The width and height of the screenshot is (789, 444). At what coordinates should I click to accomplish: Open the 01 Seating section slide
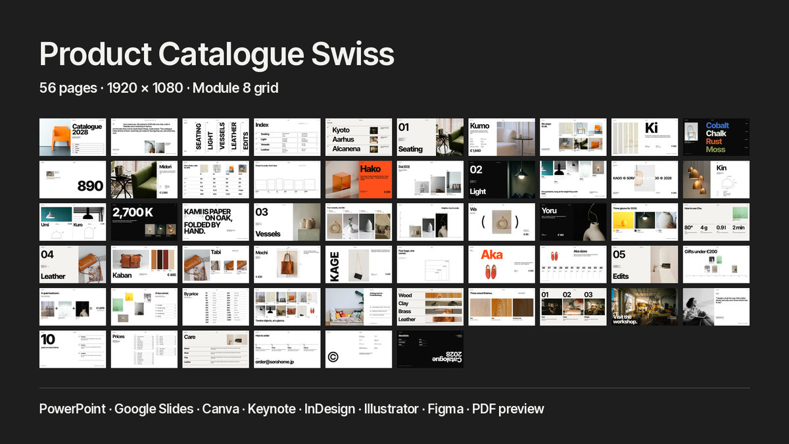point(430,137)
